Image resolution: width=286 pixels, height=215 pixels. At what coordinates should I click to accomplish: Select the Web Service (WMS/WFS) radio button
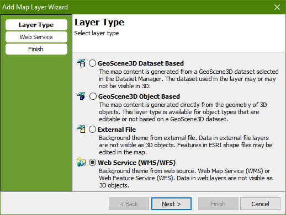pos(92,163)
